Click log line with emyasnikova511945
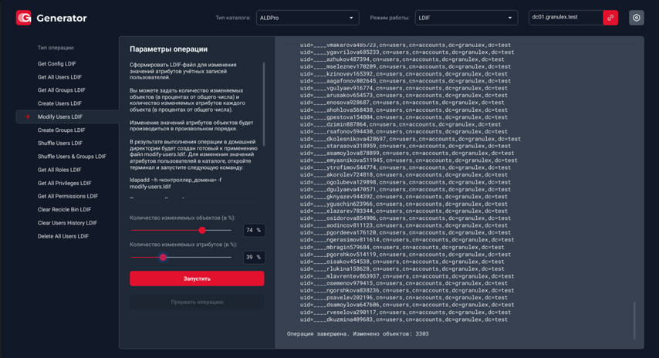This screenshot has width=659, height=358. [x=408, y=160]
